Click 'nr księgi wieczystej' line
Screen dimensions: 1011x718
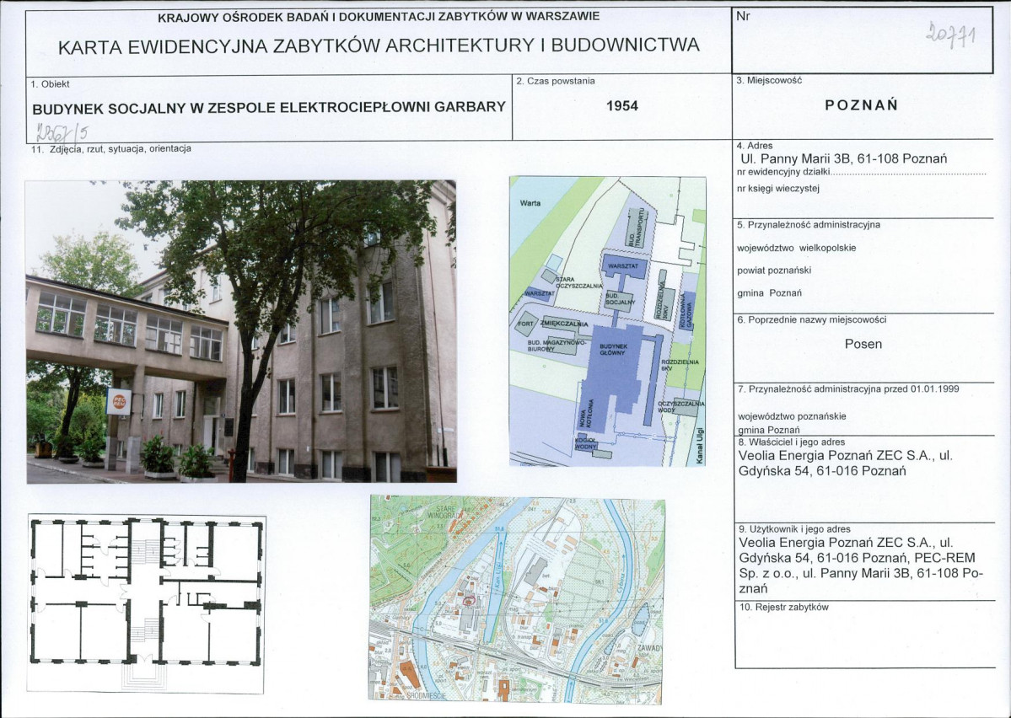click(777, 188)
